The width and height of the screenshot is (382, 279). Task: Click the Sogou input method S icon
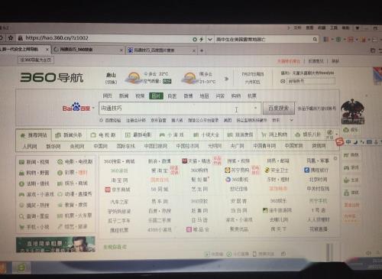[x=339, y=141]
